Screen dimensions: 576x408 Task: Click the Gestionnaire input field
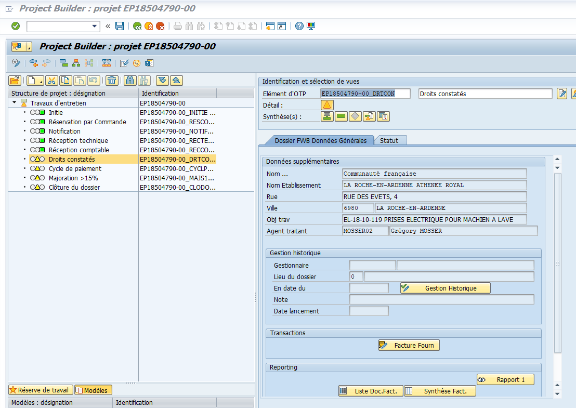(x=373, y=265)
